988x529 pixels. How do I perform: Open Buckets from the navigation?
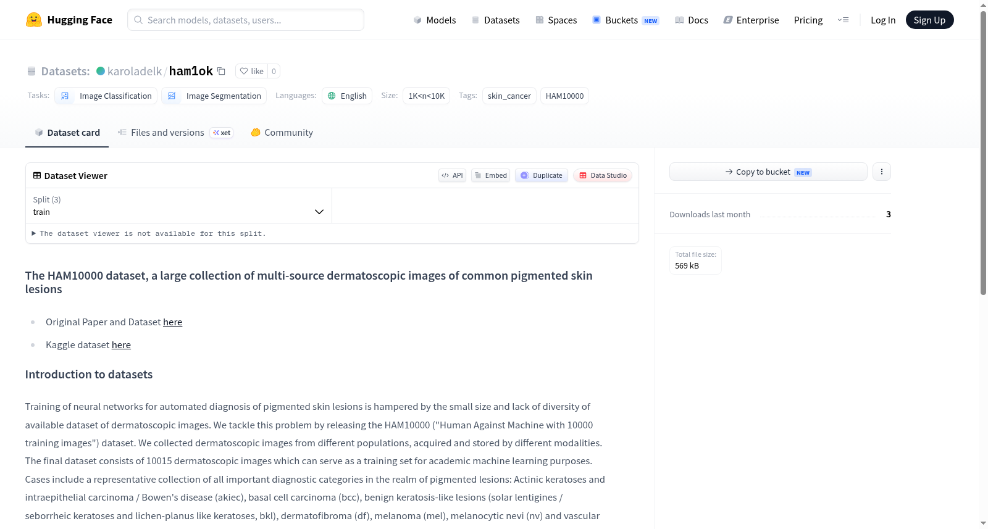click(x=626, y=20)
